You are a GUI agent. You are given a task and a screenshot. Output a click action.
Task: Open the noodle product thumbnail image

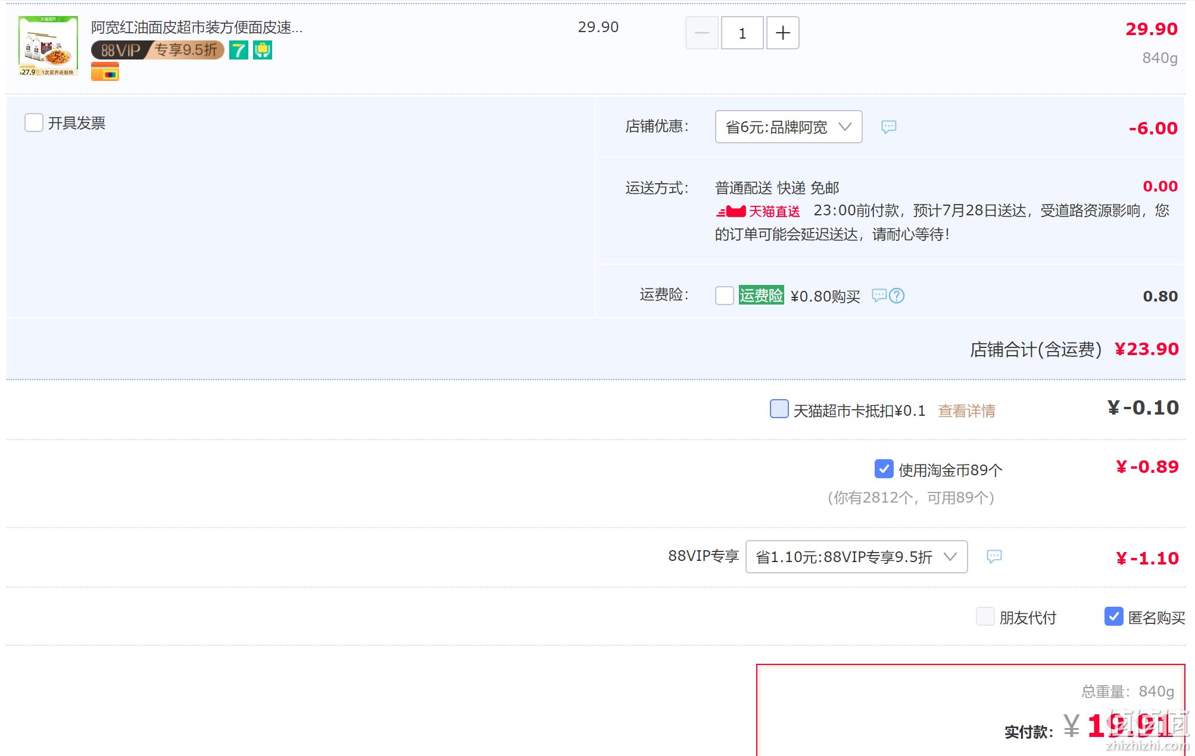(x=48, y=46)
